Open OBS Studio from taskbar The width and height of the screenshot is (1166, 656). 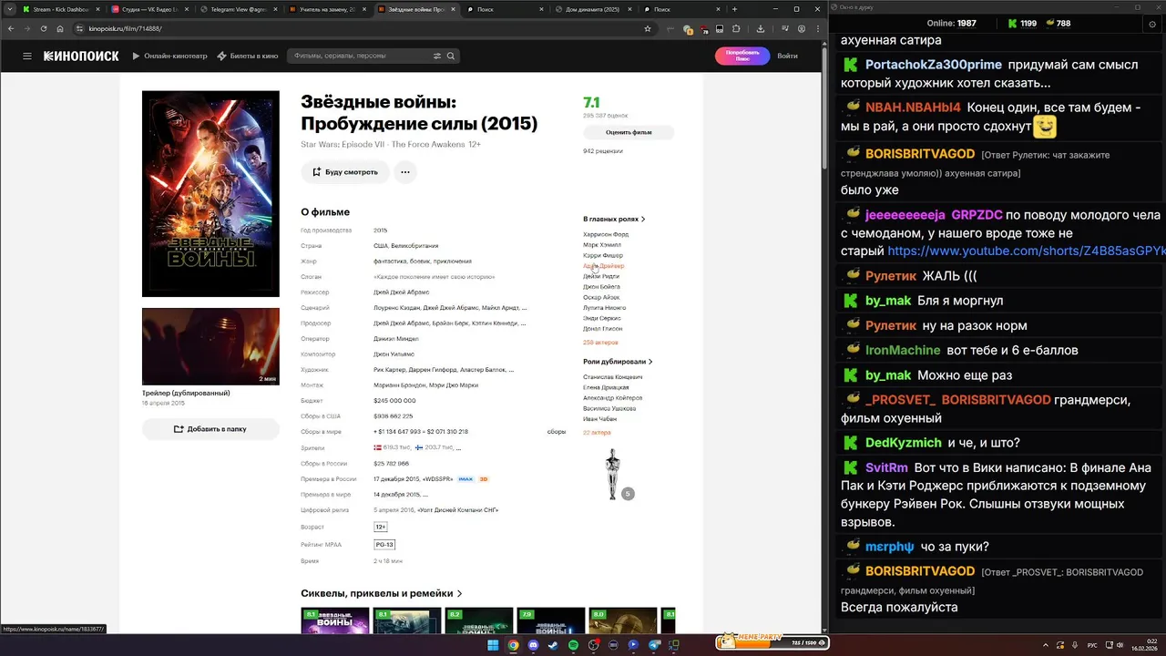coord(594,645)
